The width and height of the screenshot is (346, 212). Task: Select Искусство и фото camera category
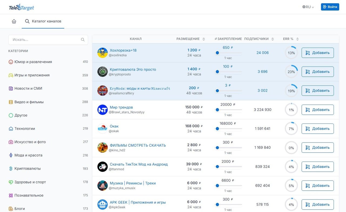coord(11,142)
